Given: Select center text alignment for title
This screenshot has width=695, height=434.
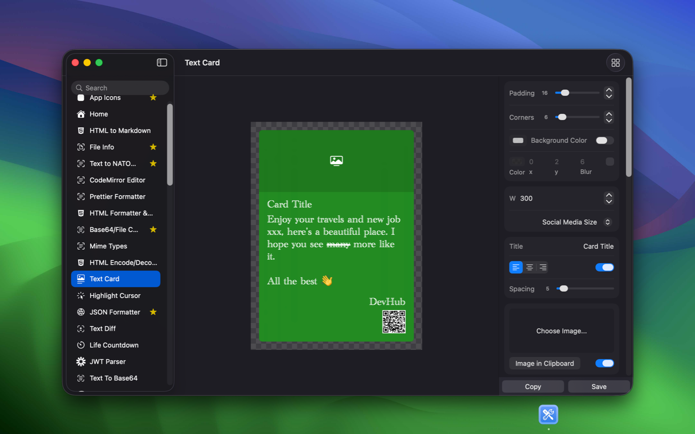Looking at the screenshot, I should tap(529, 267).
